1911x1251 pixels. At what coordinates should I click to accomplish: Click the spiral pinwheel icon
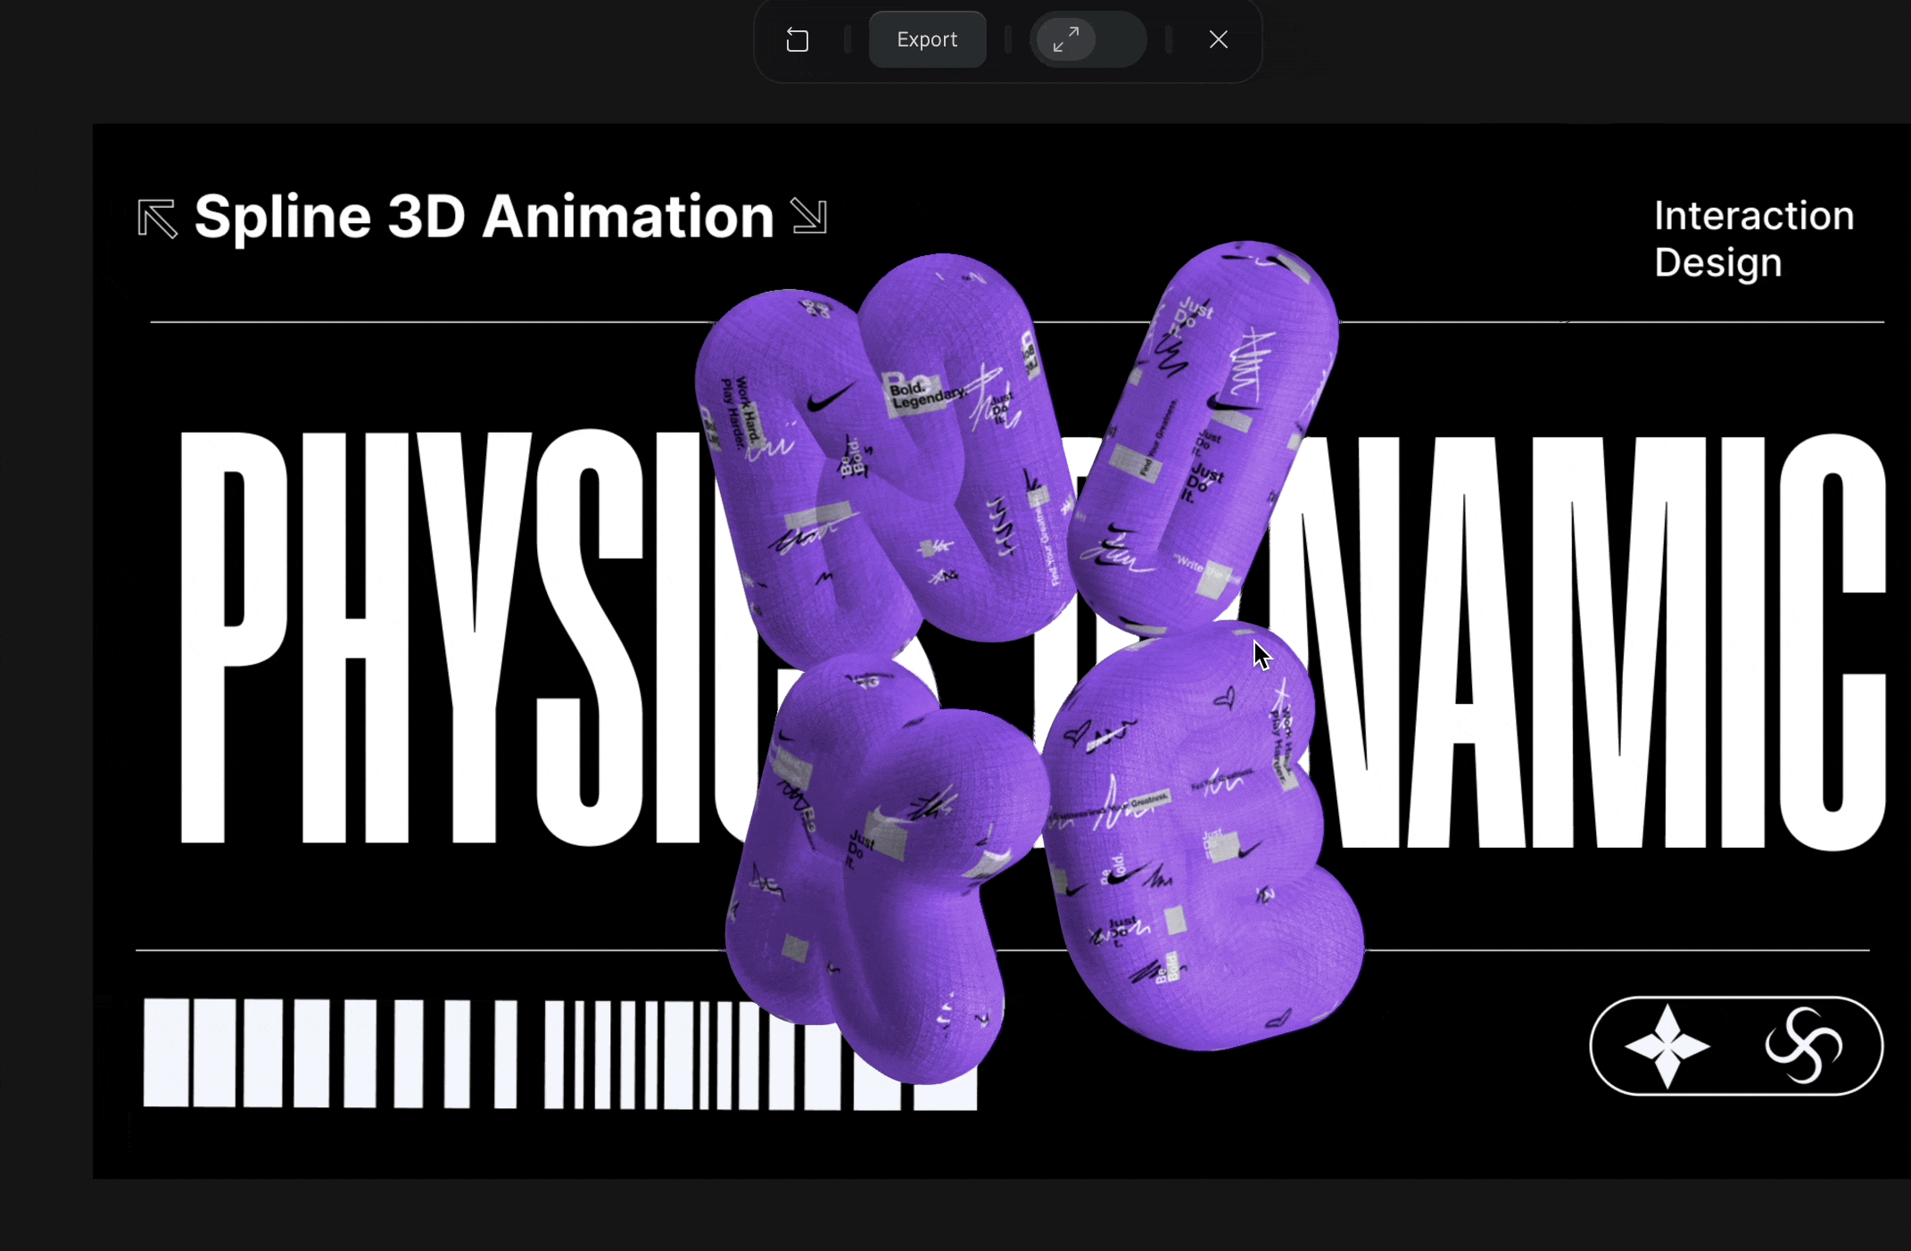pyautogui.click(x=1804, y=1045)
